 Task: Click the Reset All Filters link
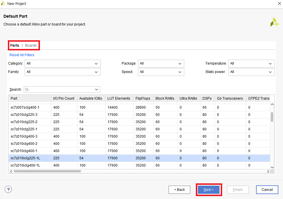(x=22, y=55)
